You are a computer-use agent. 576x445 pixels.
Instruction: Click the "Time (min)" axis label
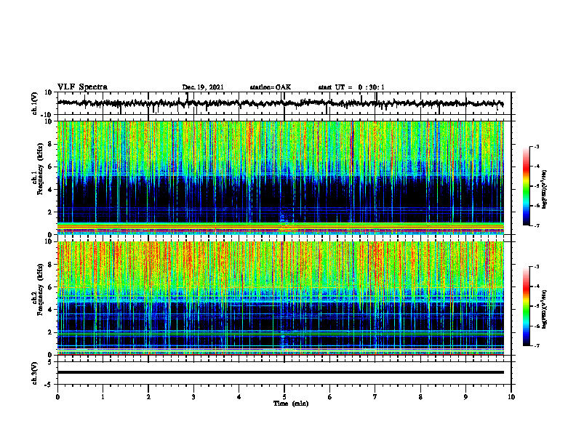(x=291, y=404)
